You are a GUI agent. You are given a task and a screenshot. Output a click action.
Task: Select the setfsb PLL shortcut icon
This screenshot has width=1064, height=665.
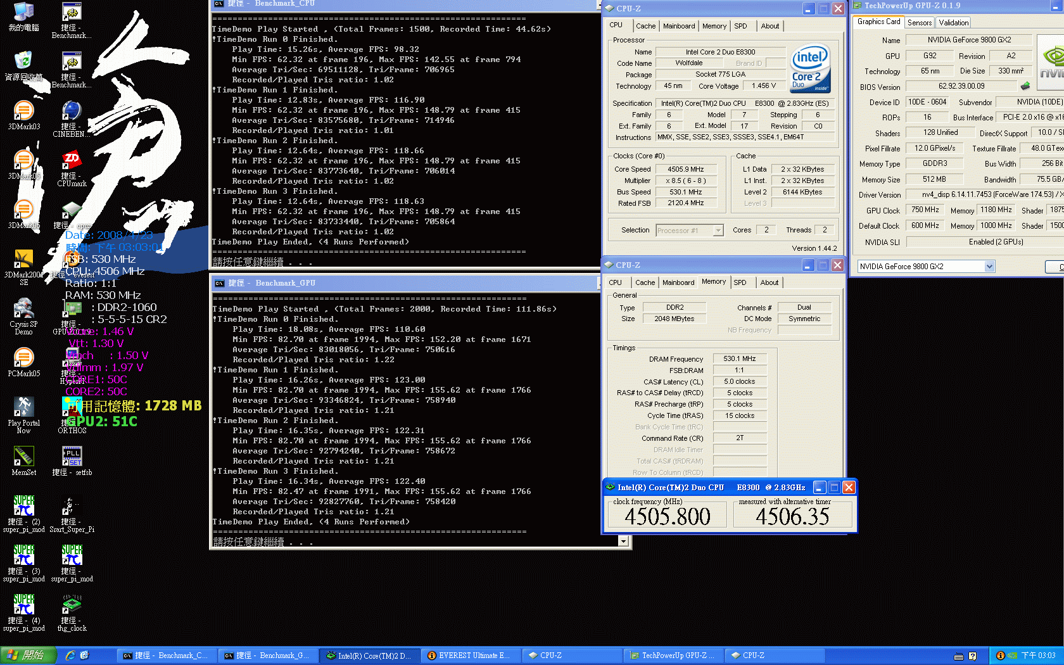click(72, 461)
